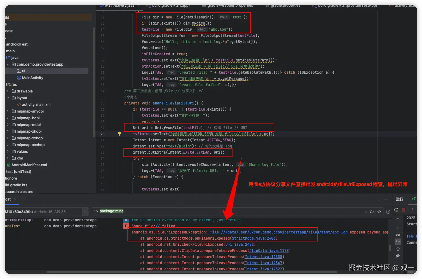Add a new Logcat tab with plus icon
The height and width of the screenshot is (279, 422).
(x=23, y=199)
